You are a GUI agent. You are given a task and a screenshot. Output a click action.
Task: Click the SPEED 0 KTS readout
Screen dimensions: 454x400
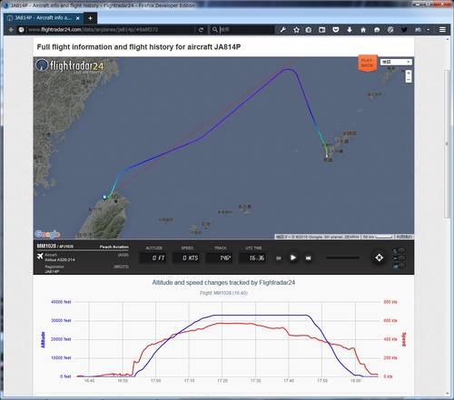point(186,258)
